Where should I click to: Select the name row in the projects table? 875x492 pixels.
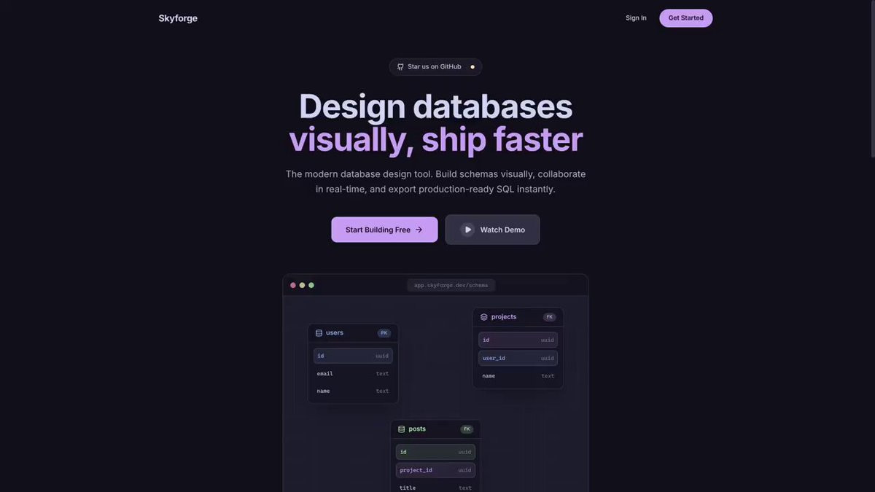tap(518, 376)
